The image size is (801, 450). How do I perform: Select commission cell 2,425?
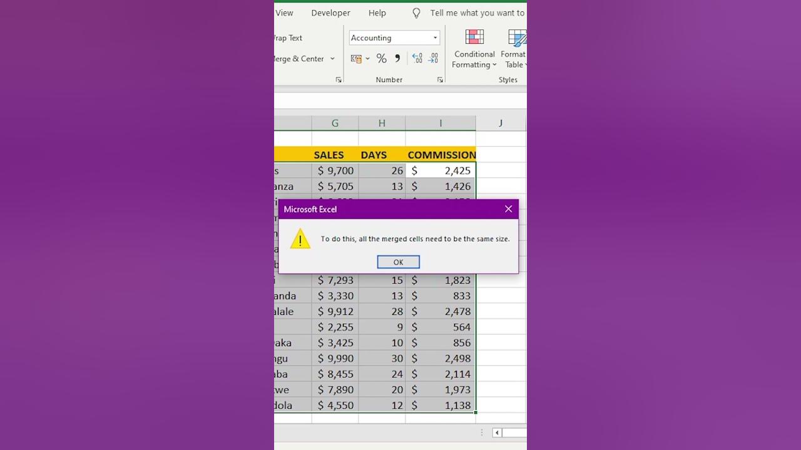[441, 171]
